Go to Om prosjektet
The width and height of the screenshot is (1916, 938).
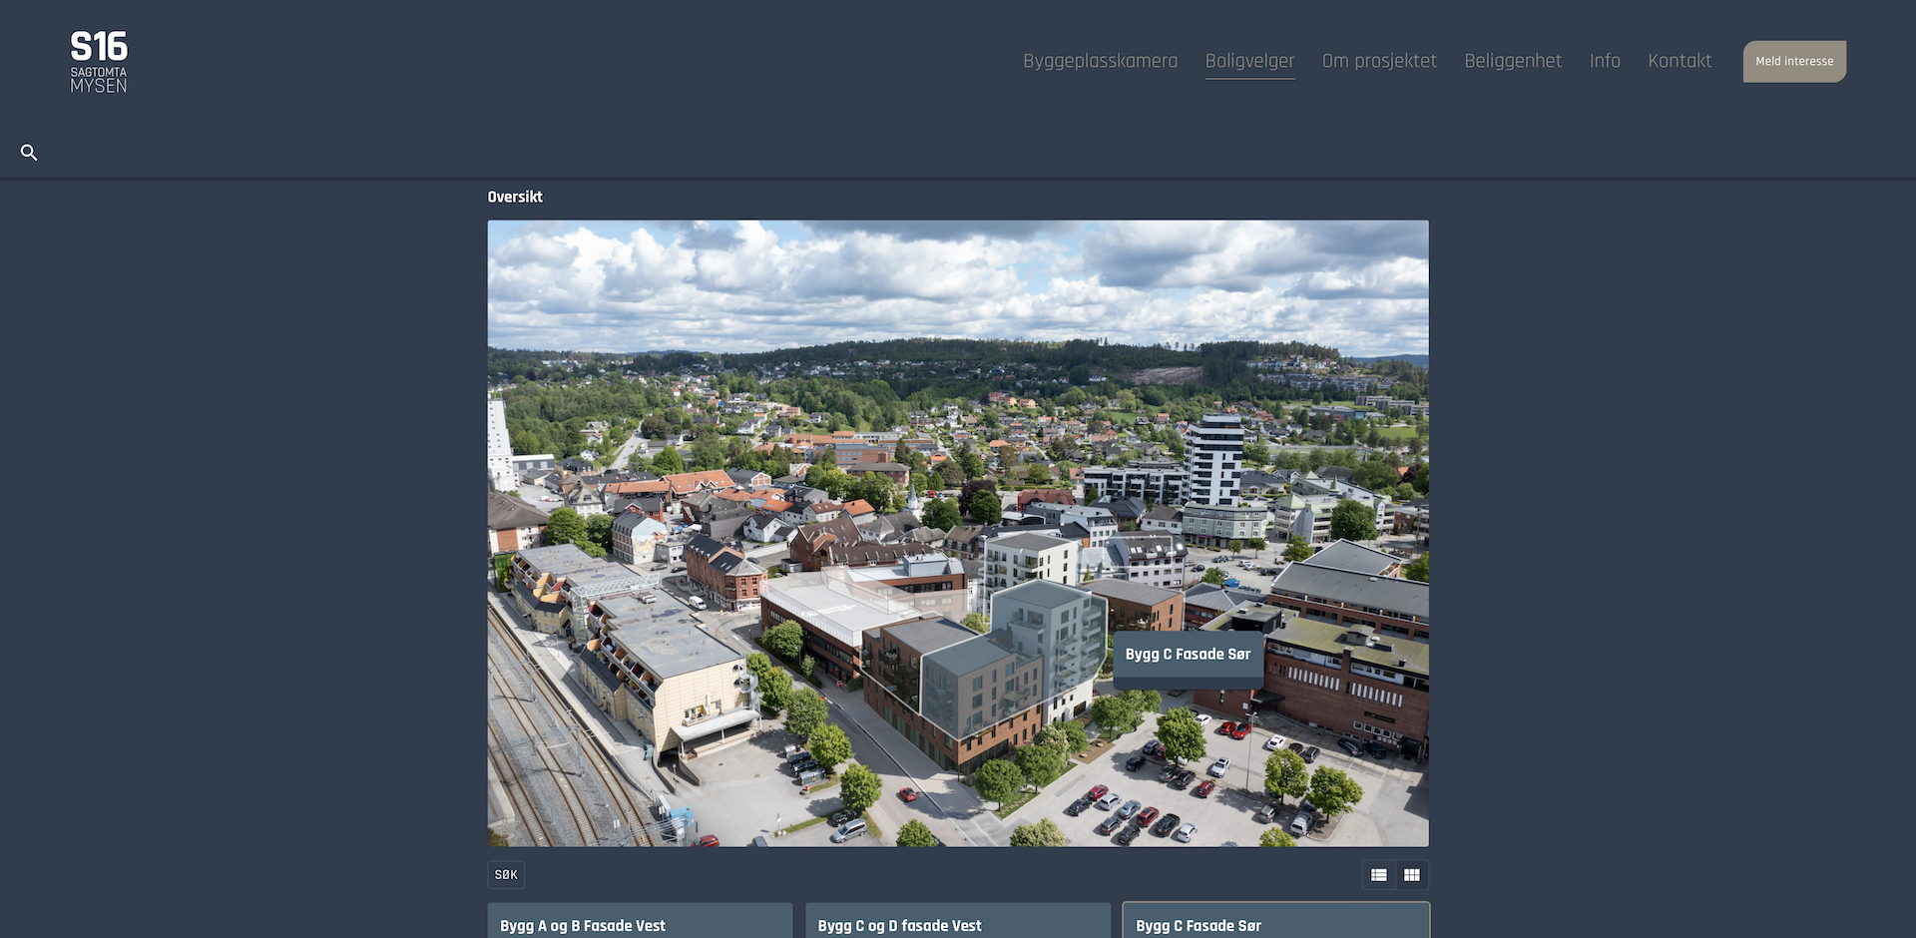[1379, 61]
